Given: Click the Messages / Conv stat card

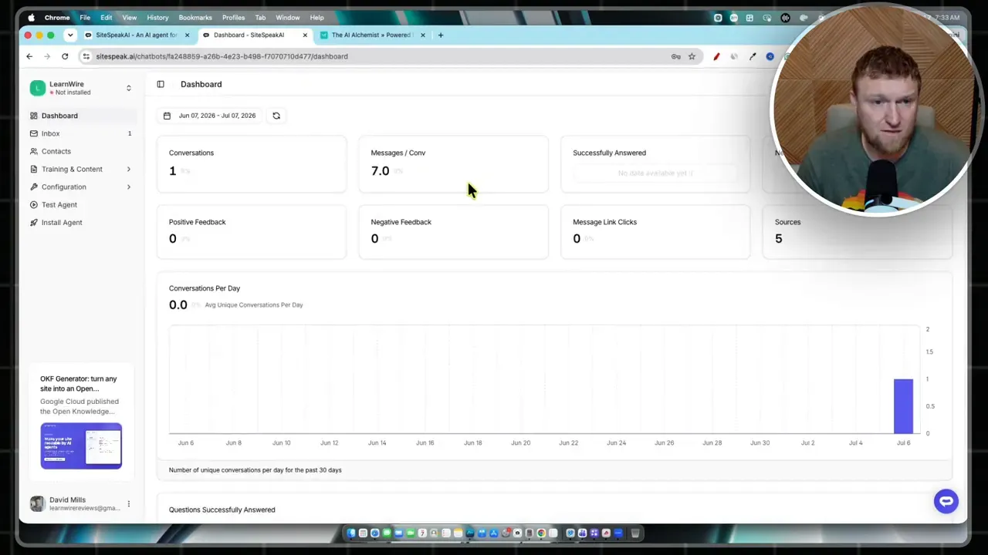Looking at the screenshot, I should pyautogui.click(x=454, y=164).
